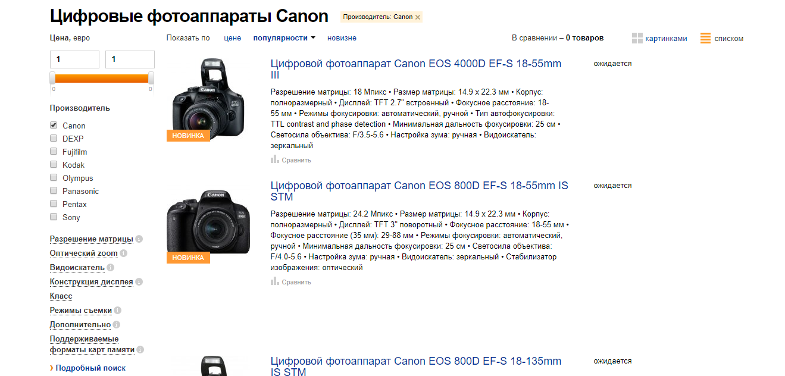The width and height of the screenshot is (785, 376).
Task: Expand the Класс filter section
Action: click(61, 296)
